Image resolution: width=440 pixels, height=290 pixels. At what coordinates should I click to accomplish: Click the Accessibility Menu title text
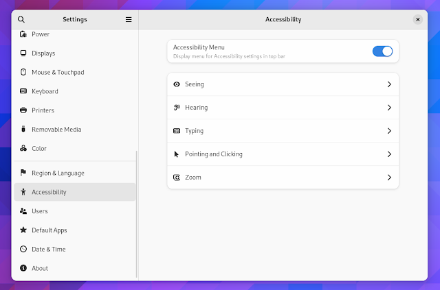click(199, 47)
